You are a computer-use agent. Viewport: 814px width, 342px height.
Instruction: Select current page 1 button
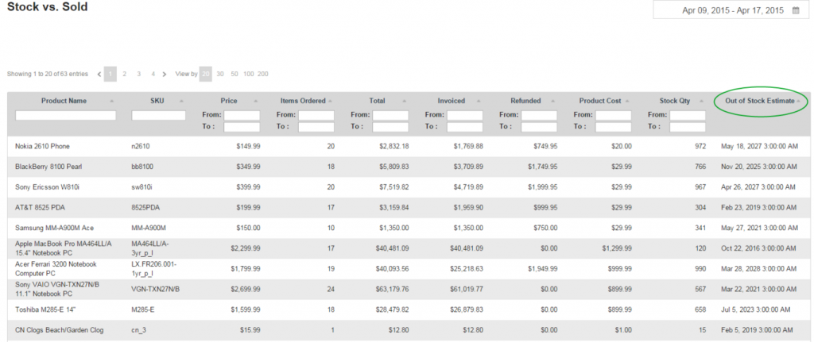110,74
